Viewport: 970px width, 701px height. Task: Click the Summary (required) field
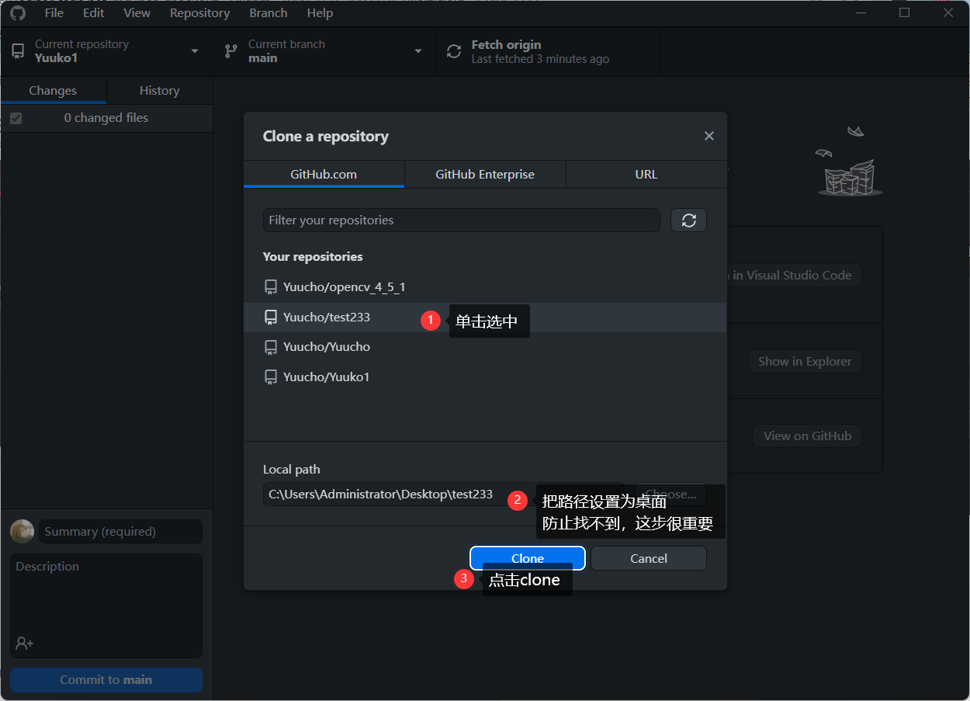[120, 532]
